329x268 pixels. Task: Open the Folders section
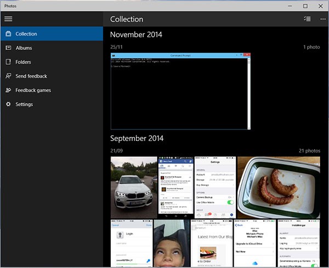[x=23, y=62]
